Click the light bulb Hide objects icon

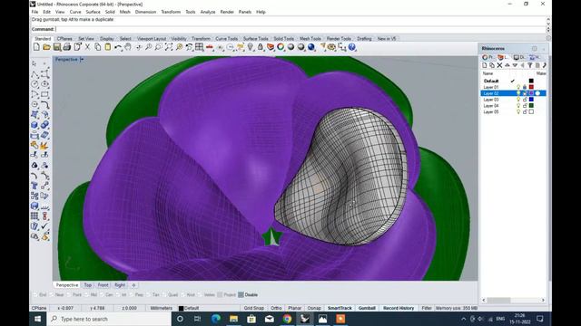coord(251,47)
